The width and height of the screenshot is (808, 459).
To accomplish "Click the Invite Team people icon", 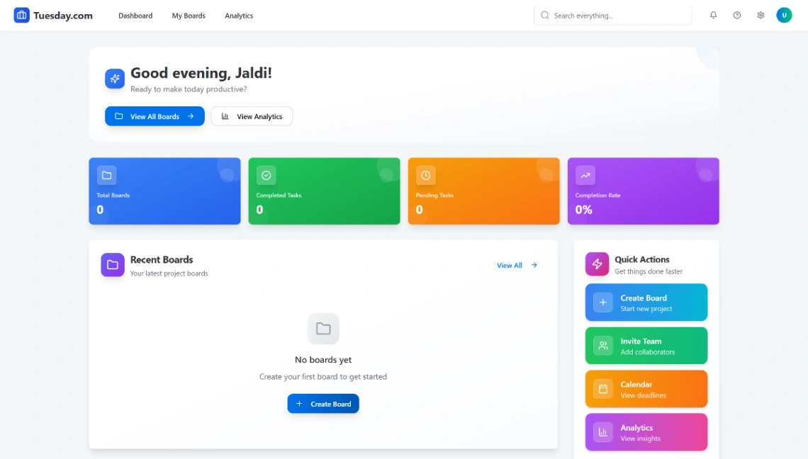I will 602,346.
